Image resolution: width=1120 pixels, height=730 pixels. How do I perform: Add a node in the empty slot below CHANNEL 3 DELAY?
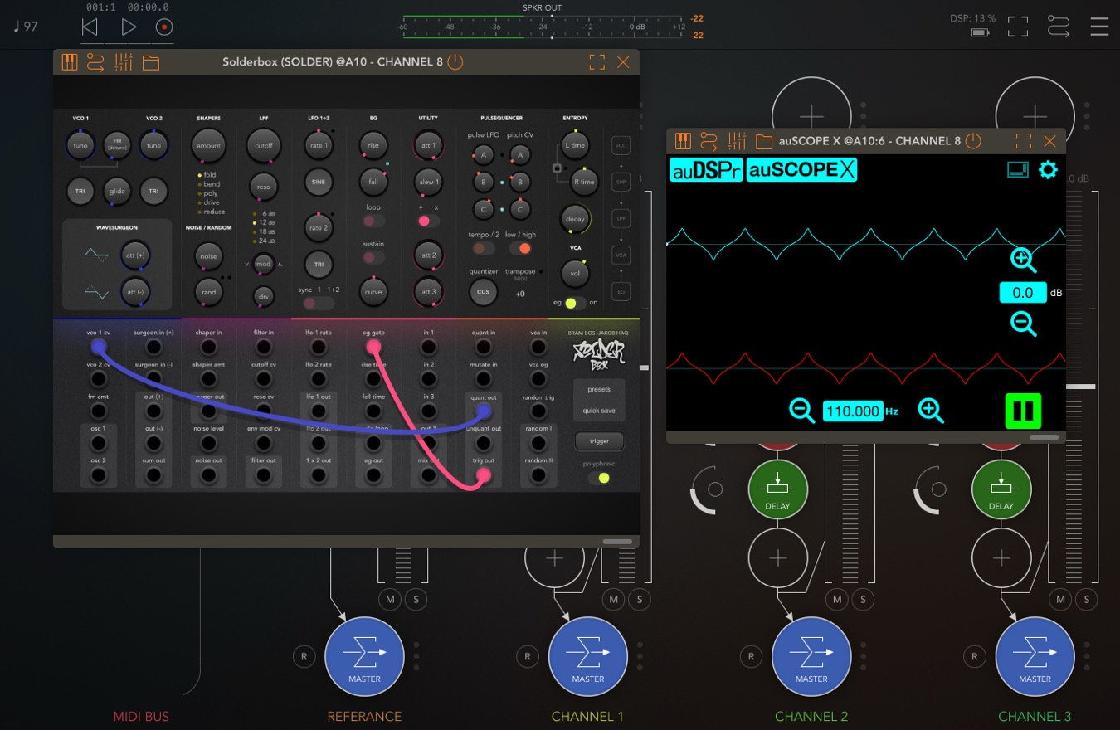(x=1001, y=558)
